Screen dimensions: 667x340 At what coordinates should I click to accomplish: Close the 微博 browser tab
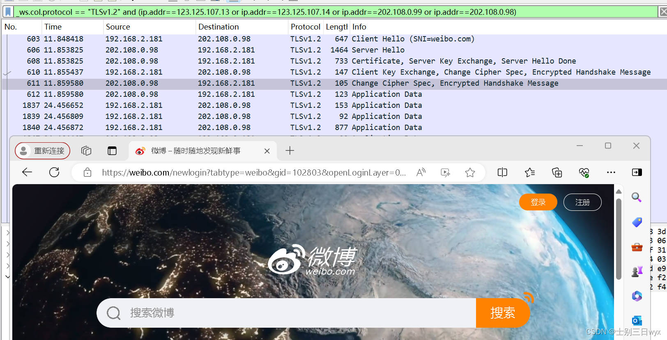[267, 151]
